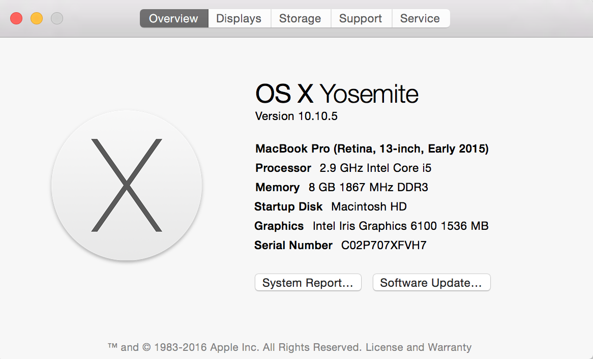The width and height of the screenshot is (593, 359).
Task: Click the serial number C02P707XFVH7
Action: [x=384, y=246]
